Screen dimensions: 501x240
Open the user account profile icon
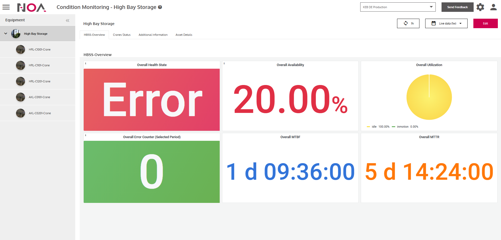point(493,7)
